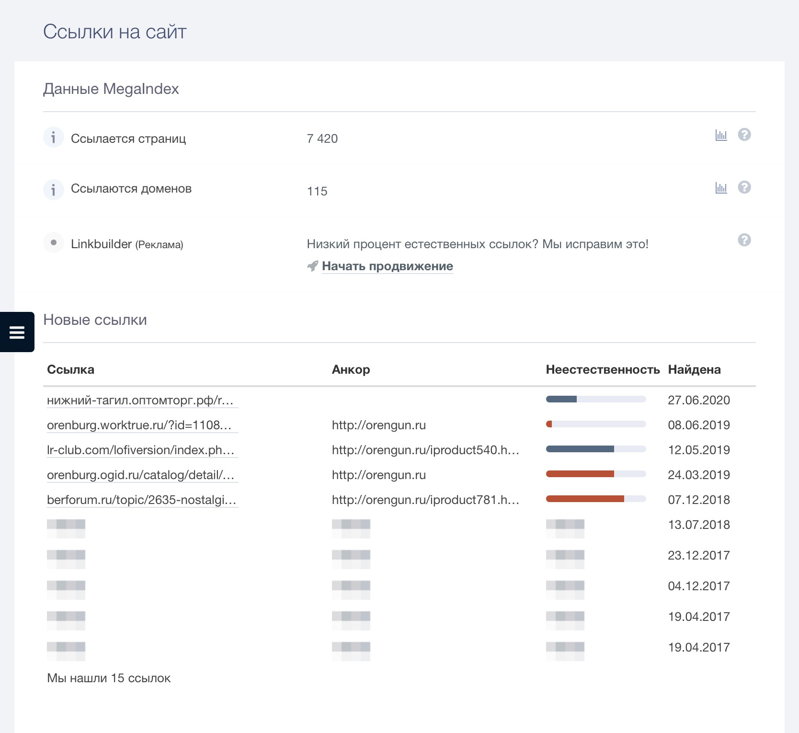This screenshot has height=733, width=799.
Task: Click the value 115
Action: click(317, 191)
